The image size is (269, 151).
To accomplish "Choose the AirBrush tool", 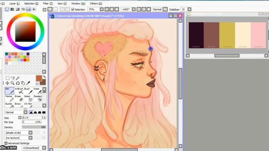I will coord(19,91).
